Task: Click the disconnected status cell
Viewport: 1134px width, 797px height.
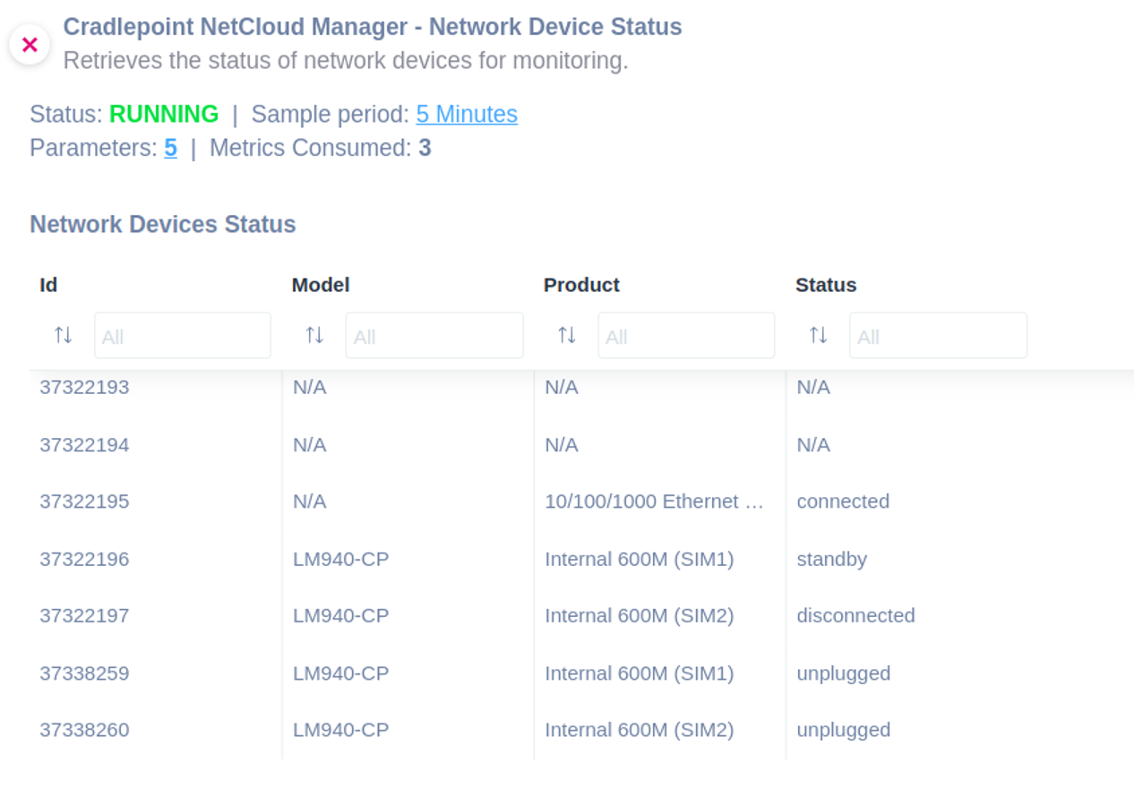Action: [x=856, y=616]
